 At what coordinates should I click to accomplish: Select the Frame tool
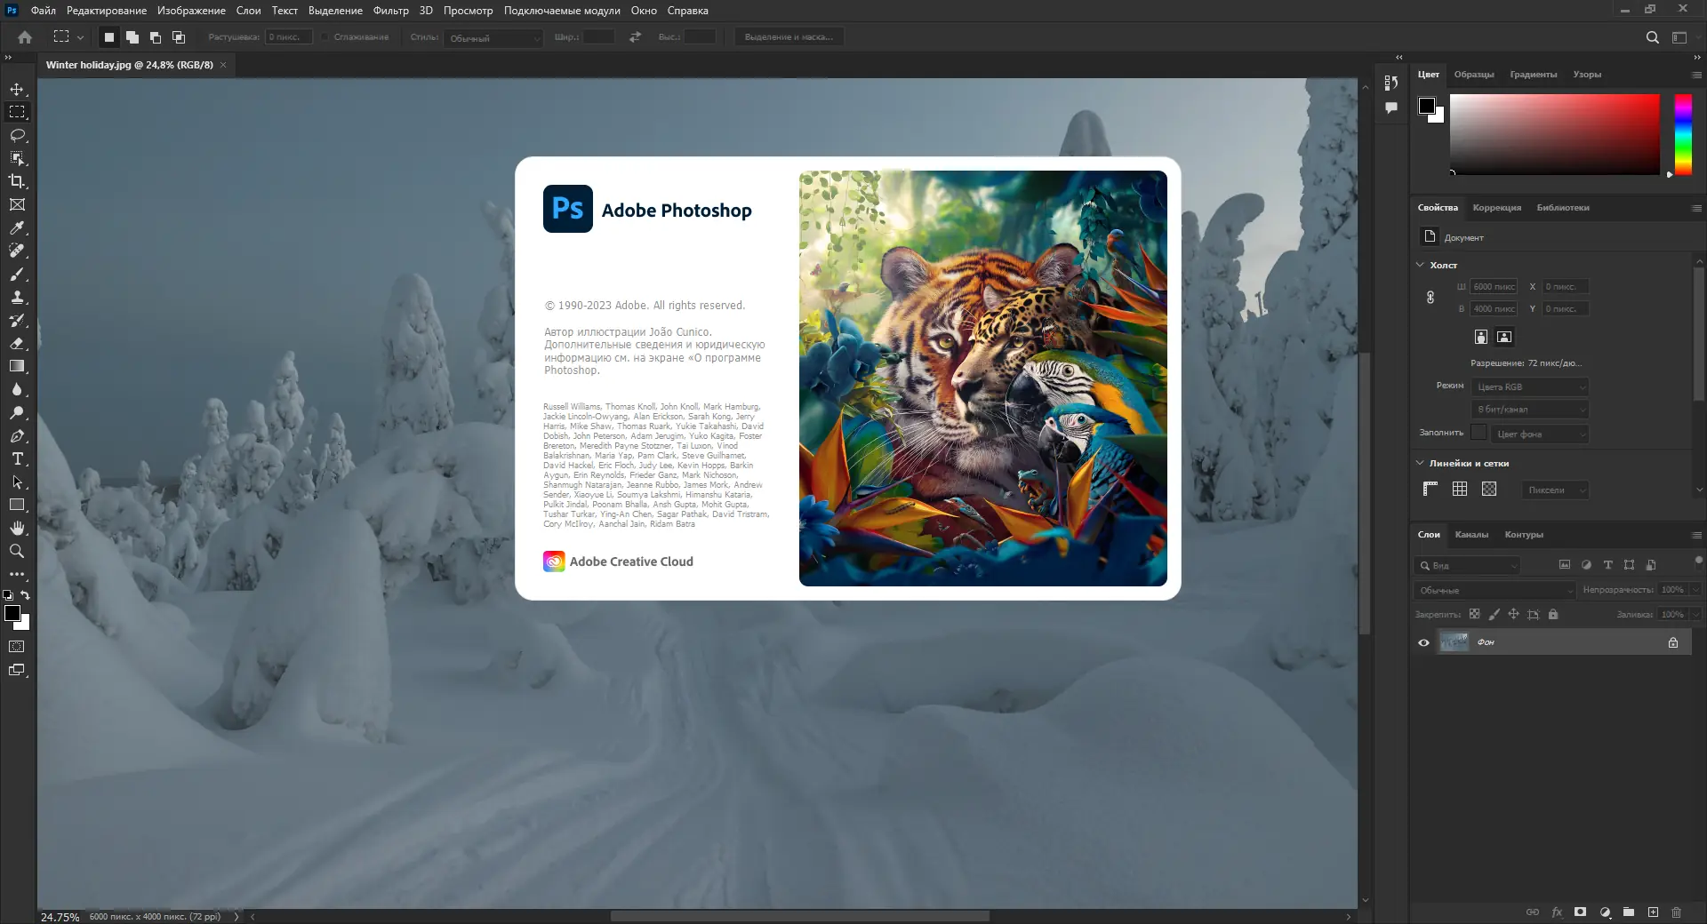[x=17, y=204]
